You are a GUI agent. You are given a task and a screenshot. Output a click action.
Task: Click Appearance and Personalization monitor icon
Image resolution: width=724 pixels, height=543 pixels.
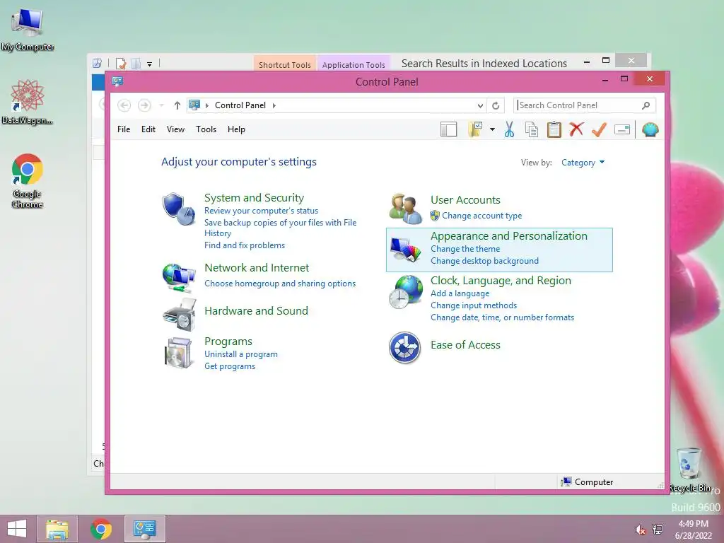pyautogui.click(x=405, y=250)
